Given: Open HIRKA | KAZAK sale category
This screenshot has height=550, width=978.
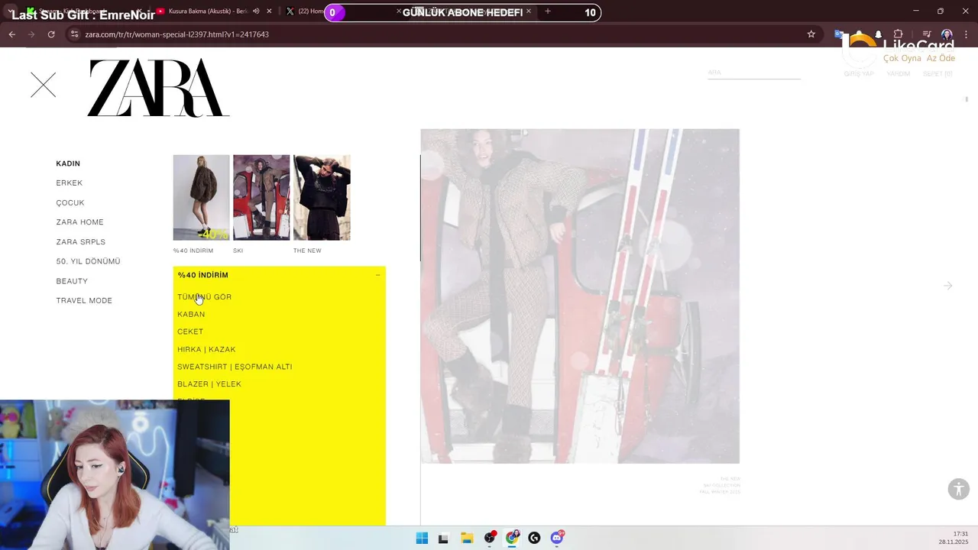Looking at the screenshot, I should point(206,350).
